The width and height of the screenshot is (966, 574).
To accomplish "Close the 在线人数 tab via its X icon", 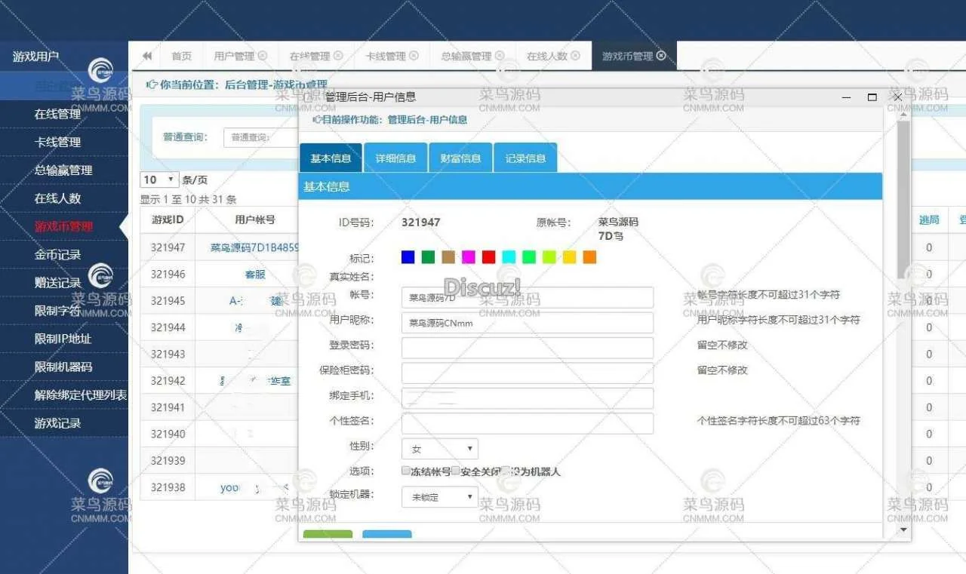I will [x=575, y=56].
